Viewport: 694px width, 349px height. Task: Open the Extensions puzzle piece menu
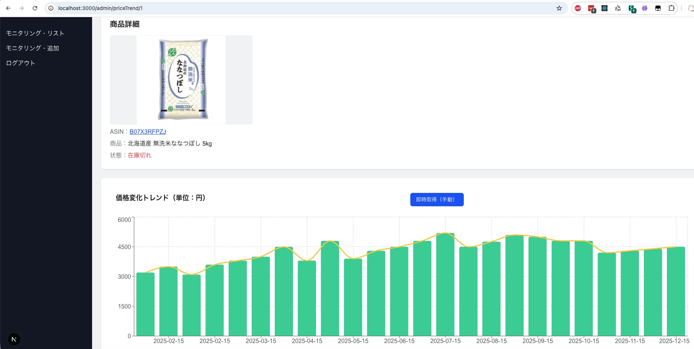(x=671, y=8)
